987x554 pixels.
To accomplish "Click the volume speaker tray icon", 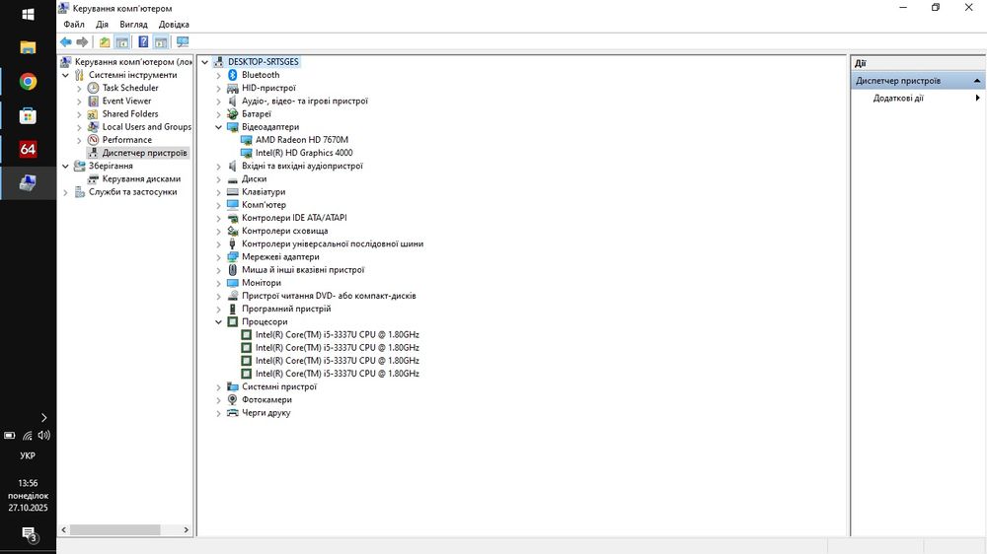I will (43, 435).
